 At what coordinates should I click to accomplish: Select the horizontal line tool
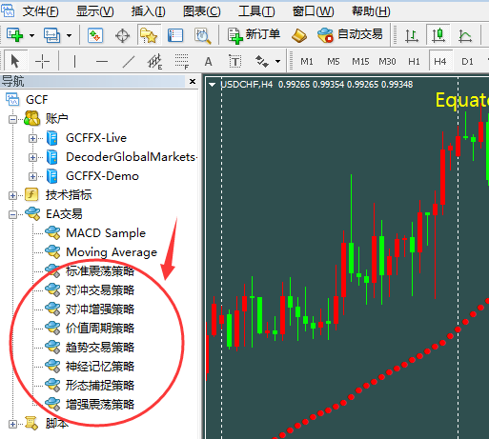(102, 61)
